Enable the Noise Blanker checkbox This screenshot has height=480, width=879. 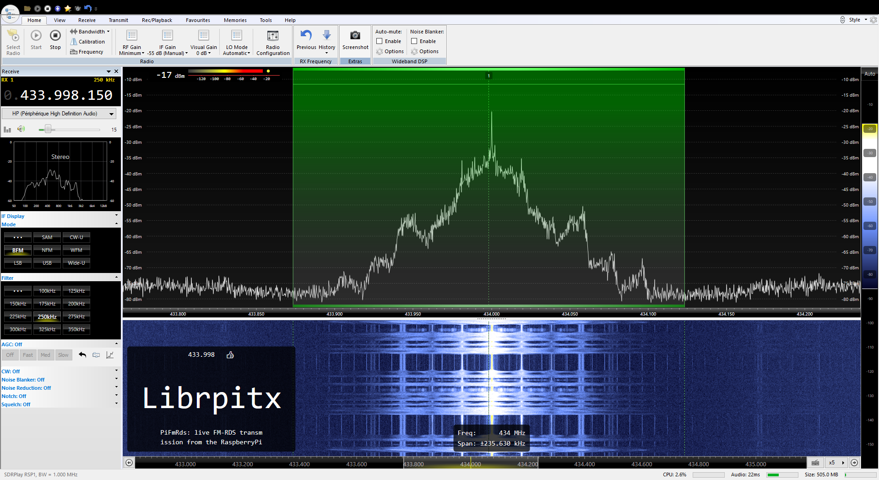[414, 41]
